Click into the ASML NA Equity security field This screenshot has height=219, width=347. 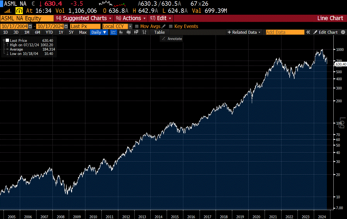27,18
